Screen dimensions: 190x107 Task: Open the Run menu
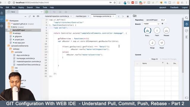(14, 7)
